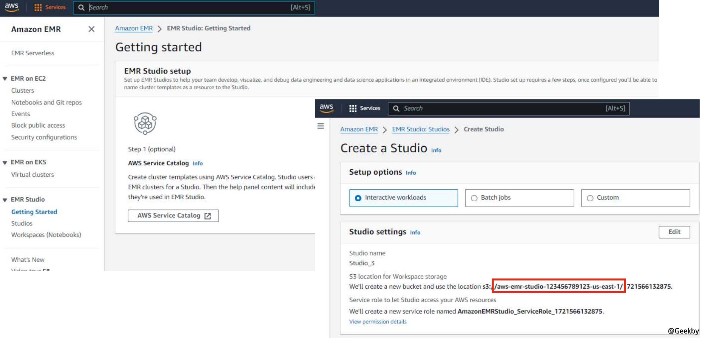Collapse the EMR Studio sidebar section
The width and height of the screenshot is (702, 338).
5,200
